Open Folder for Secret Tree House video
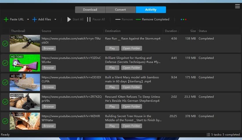The image size is (242, 140). click(x=131, y=126)
